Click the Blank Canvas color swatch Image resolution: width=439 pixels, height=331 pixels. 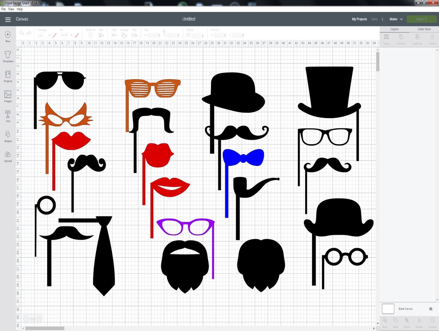387,309
